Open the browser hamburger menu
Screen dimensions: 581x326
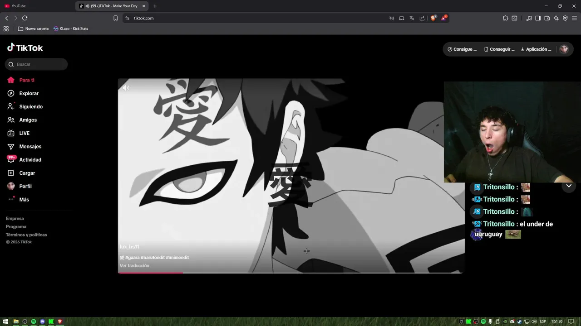(574, 18)
